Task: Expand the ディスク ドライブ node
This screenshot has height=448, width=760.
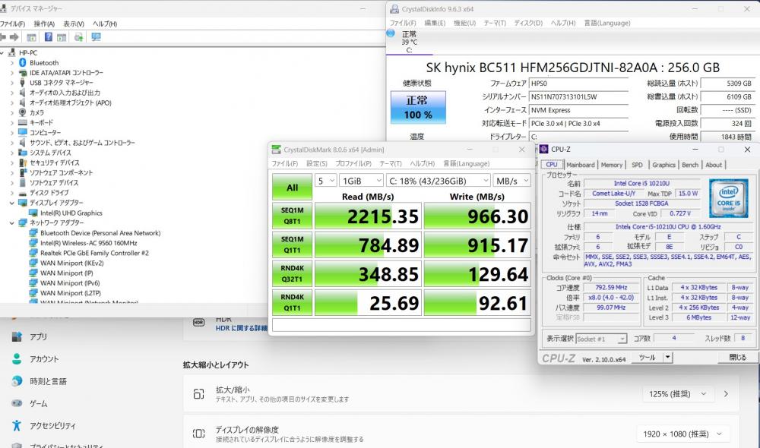Action: coord(12,193)
